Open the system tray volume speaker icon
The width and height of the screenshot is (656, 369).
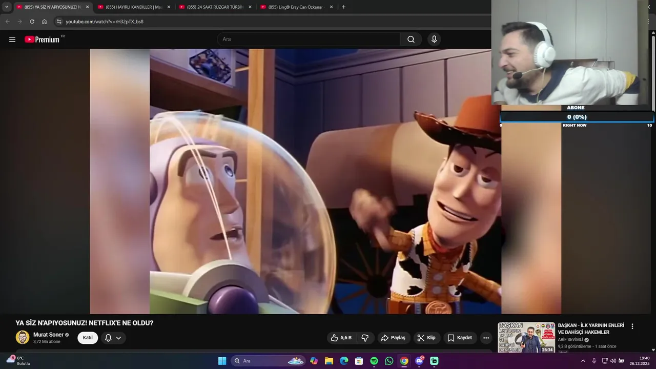click(613, 361)
